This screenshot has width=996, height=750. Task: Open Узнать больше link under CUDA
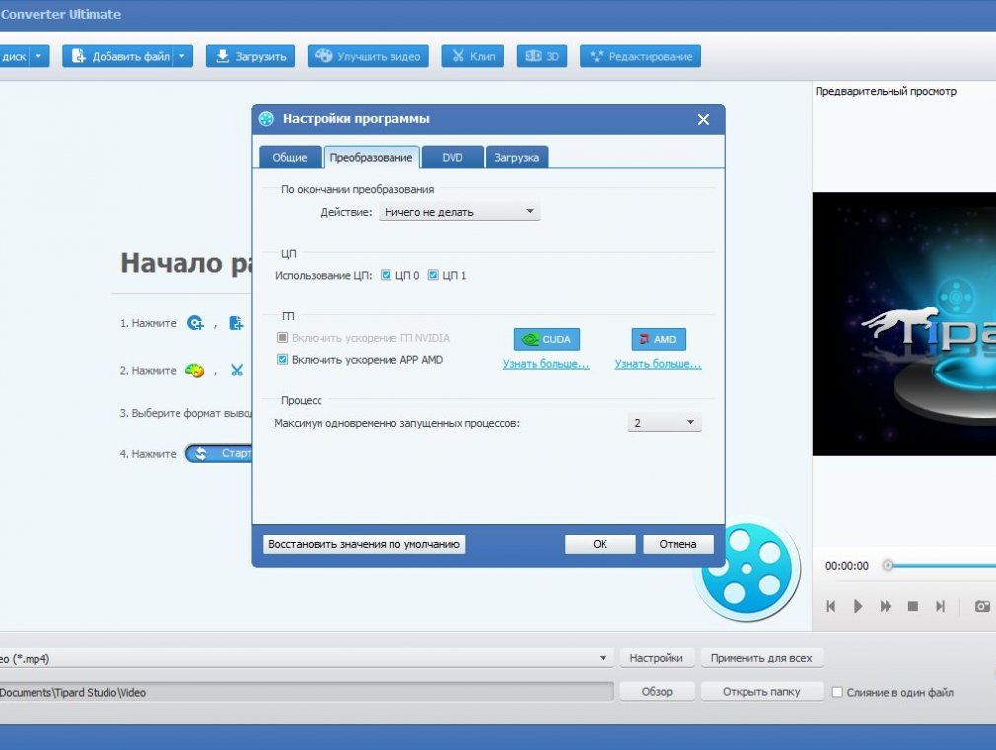[x=546, y=364]
